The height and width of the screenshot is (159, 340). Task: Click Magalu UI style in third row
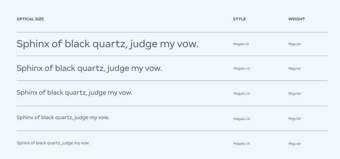pyautogui.click(x=242, y=94)
